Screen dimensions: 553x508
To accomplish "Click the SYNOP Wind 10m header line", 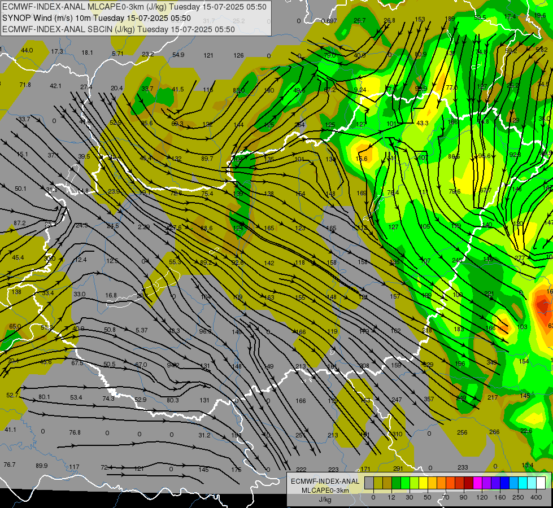I will [x=96, y=18].
